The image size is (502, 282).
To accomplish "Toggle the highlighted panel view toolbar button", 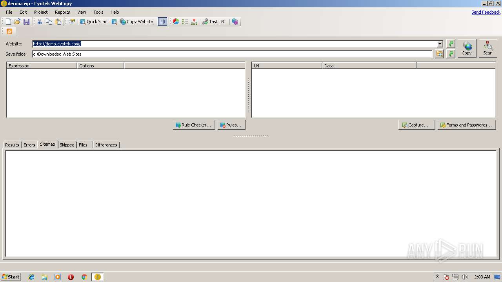I will point(162,22).
